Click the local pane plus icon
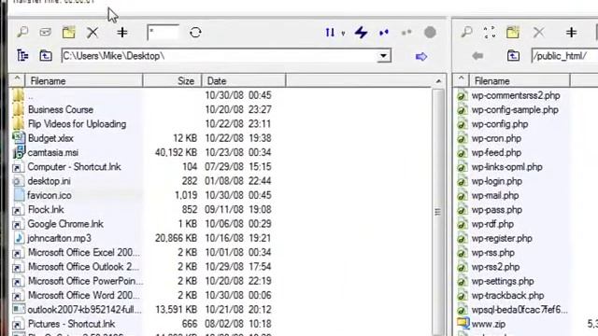 click(122, 33)
